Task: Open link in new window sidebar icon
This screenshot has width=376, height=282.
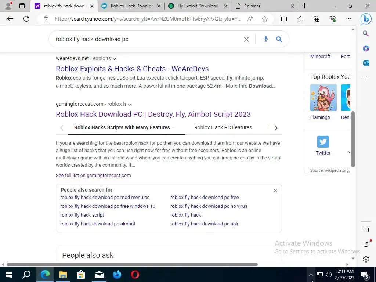Action: pyautogui.click(x=366, y=244)
